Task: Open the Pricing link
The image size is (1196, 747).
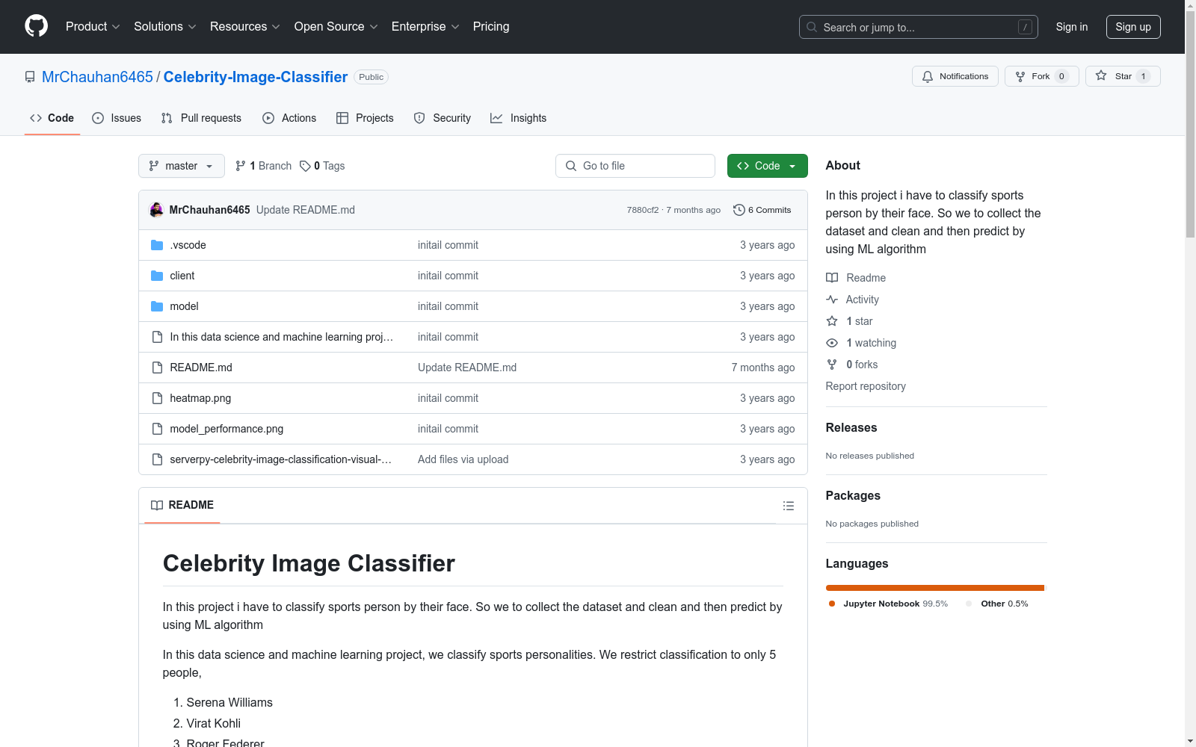Action: click(x=491, y=27)
